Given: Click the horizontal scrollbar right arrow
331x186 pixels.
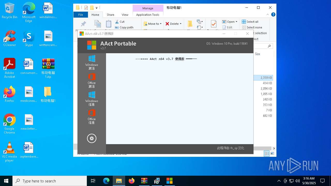Looking at the screenshot, I should 274,148.
